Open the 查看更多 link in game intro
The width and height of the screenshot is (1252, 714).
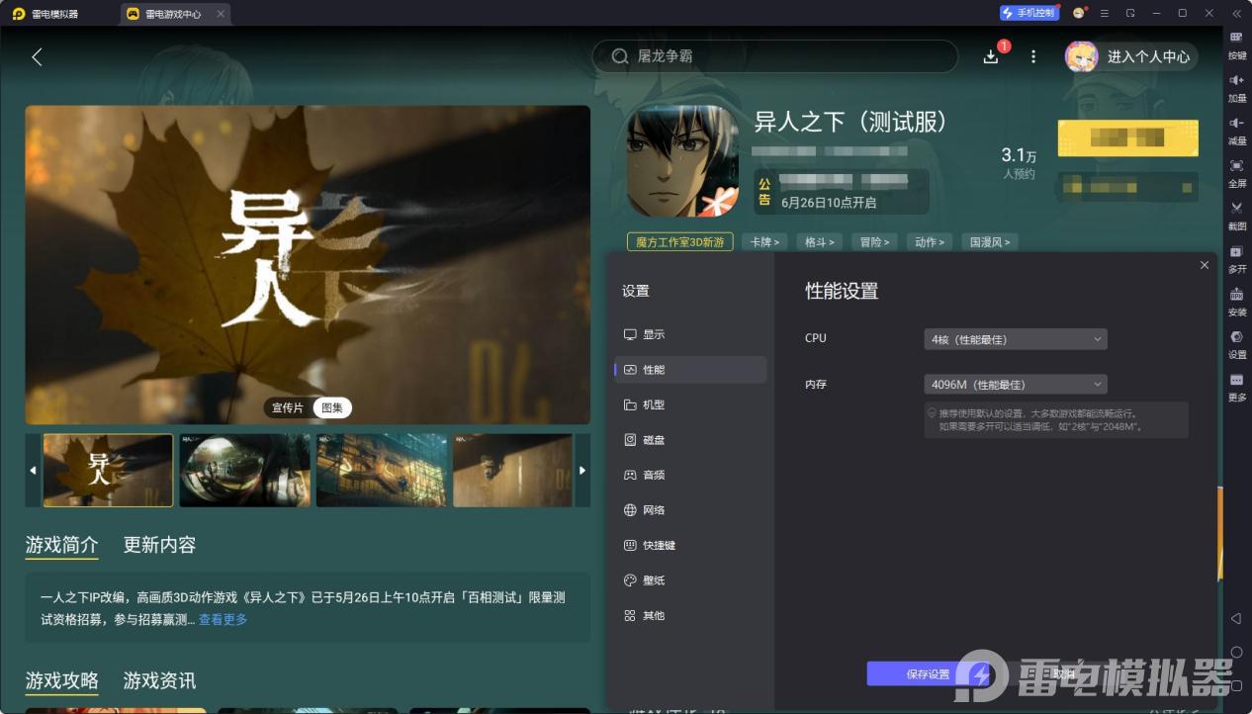pos(222,618)
